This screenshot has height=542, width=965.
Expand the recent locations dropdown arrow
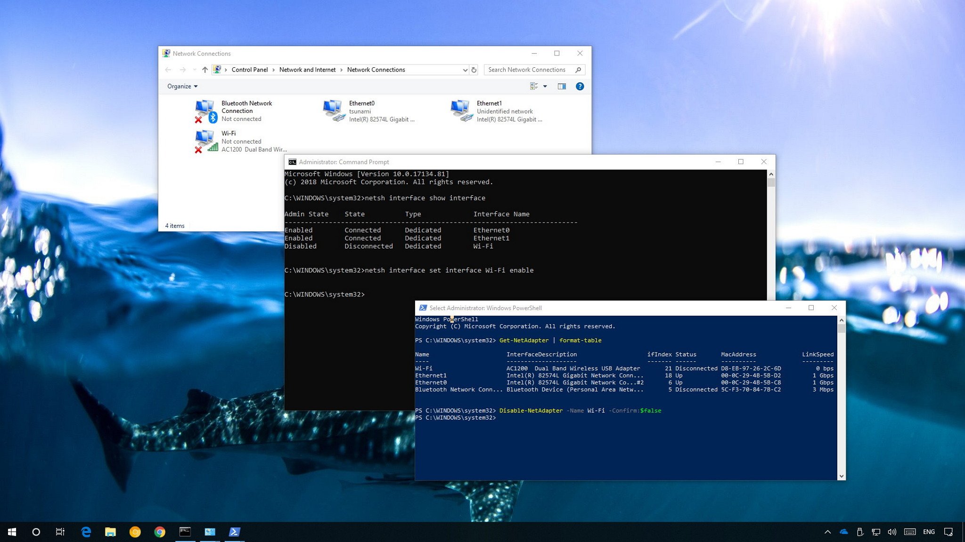(194, 70)
